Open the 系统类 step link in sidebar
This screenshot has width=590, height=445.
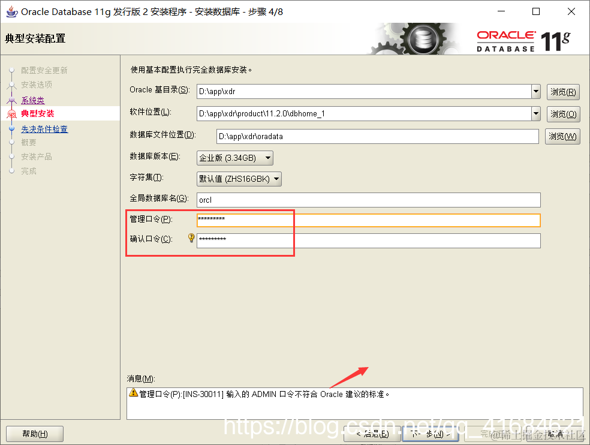(33, 100)
